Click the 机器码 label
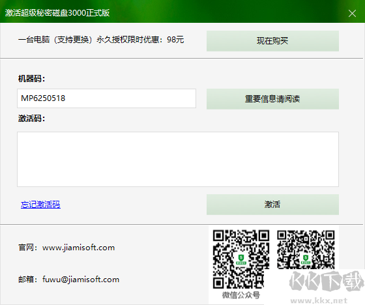 click(x=32, y=79)
